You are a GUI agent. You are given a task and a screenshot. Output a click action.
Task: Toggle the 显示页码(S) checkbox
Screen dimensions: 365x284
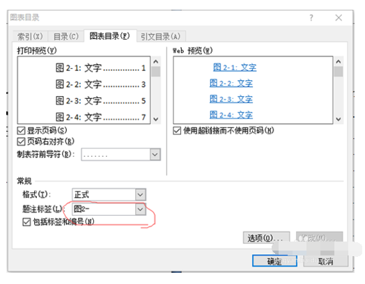tap(21, 130)
